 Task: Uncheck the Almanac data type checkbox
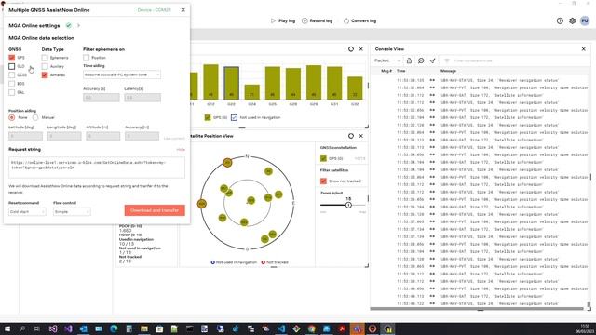point(45,74)
